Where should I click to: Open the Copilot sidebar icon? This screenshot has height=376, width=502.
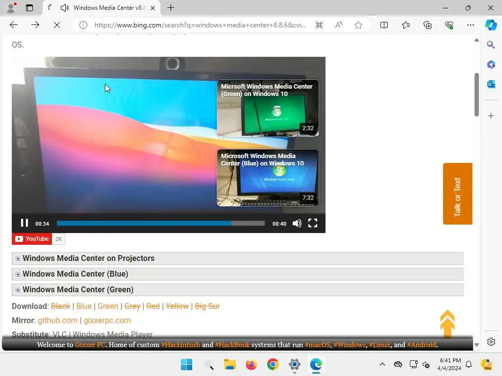pyautogui.click(x=491, y=25)
